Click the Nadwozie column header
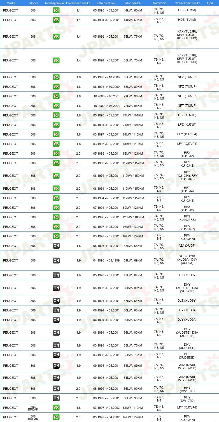This screenshot has width=219, height=422. [x=159, y=3]
